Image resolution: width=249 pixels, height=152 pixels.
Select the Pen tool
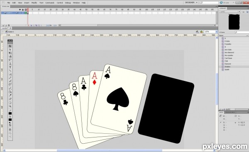[10, 64]
